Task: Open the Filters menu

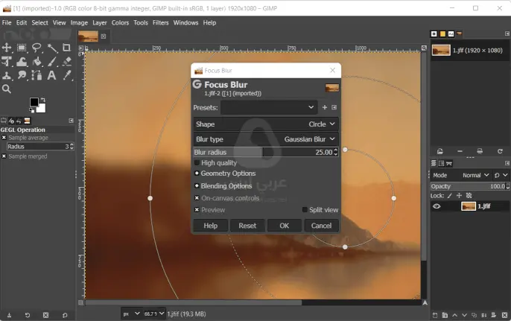Action: [x=160, y=23]
